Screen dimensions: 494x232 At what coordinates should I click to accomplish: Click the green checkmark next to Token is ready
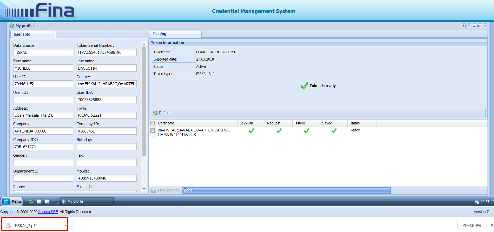coord(304,85)
